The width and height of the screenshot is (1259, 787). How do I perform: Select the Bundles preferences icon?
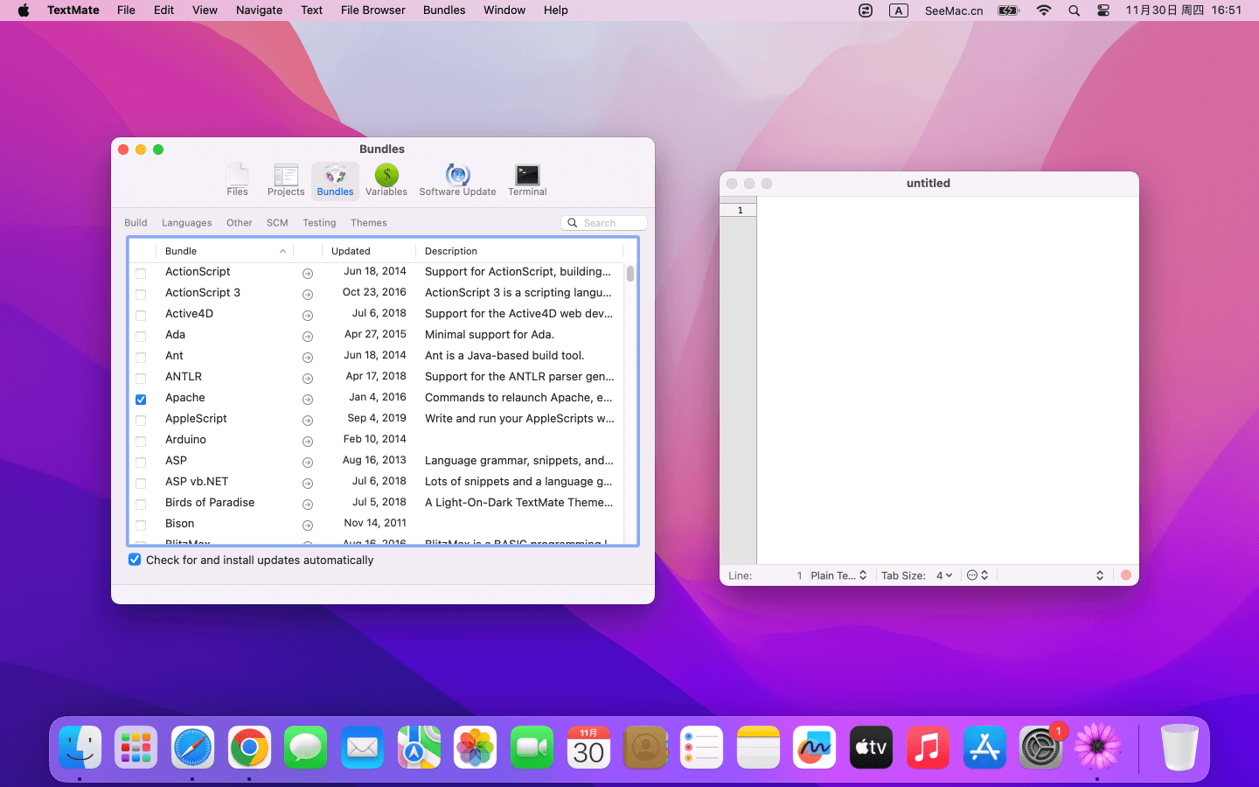coord(335,180)
